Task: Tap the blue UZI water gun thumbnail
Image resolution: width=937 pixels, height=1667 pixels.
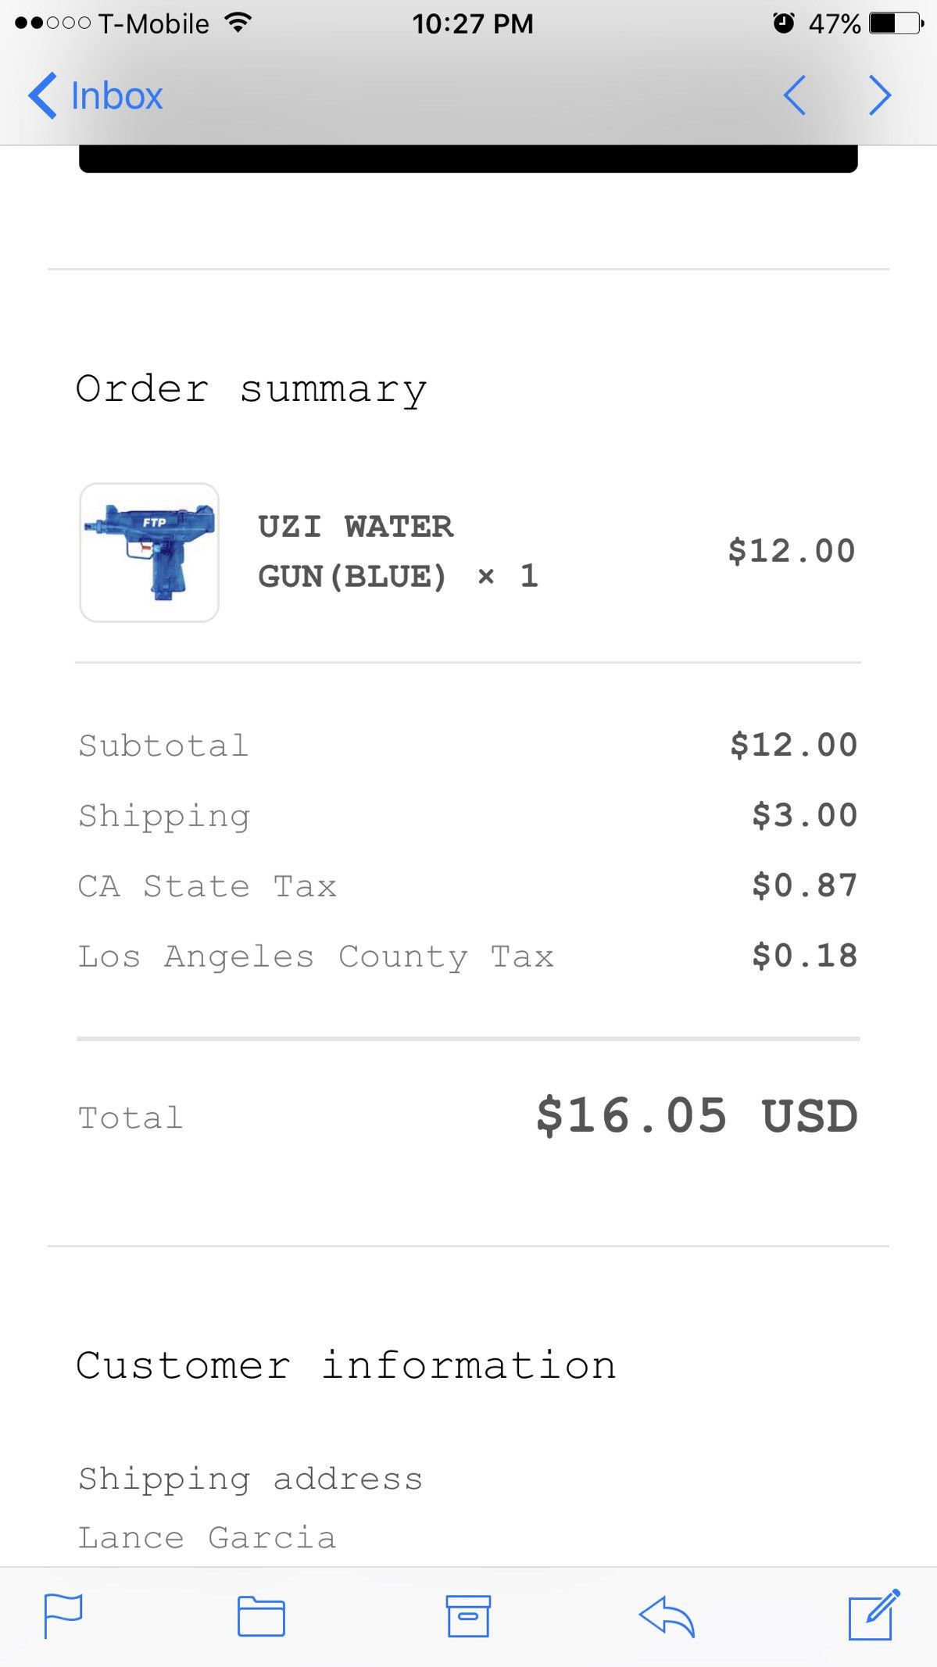Action: click(x=149, y=553)
